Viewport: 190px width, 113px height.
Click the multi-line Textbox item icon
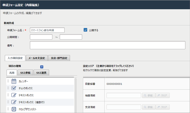point(14,102)
